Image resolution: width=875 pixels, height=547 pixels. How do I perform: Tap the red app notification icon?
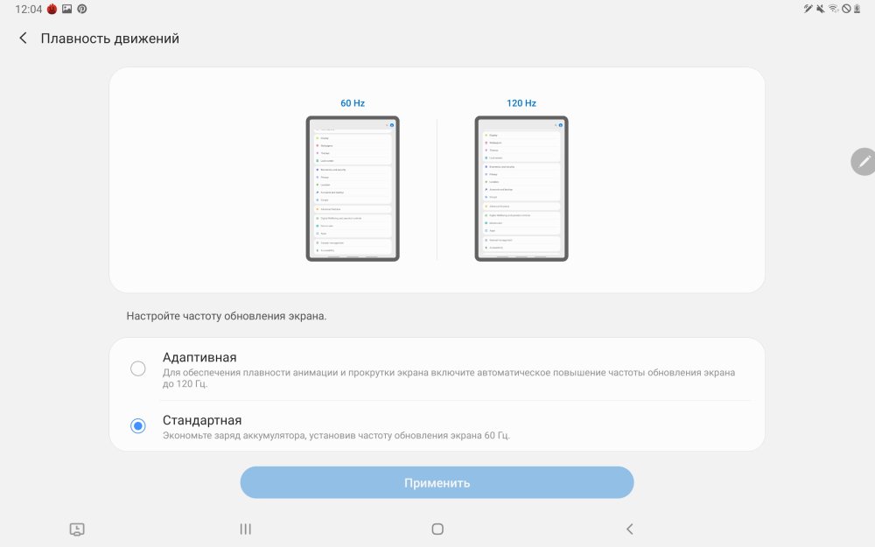[52, 9]
